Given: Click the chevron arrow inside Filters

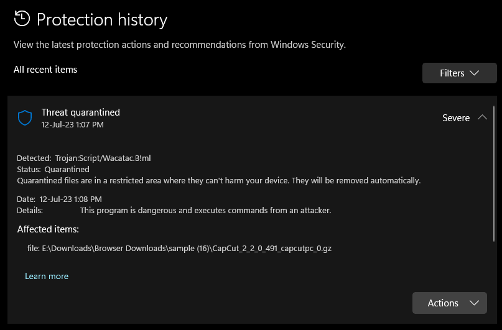Looking at the screenshot, I should click(x=475, y=73).
